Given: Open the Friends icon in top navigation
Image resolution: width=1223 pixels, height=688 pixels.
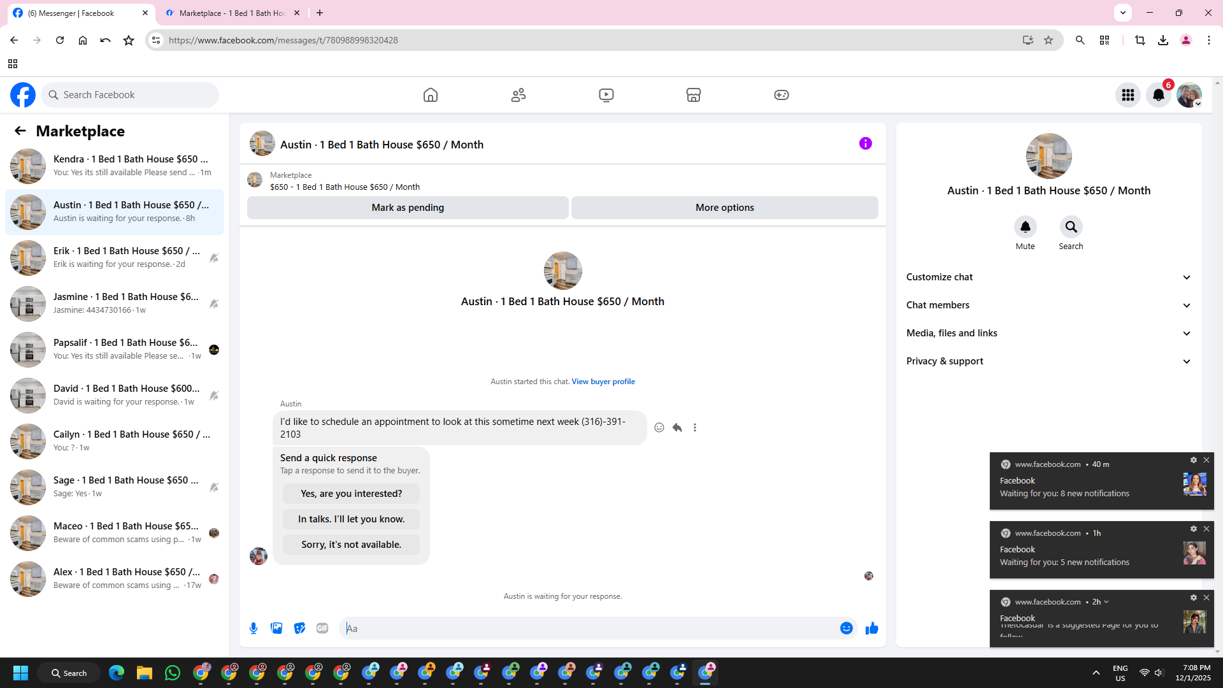Looking at the screenshot, I should coord(519,95).
